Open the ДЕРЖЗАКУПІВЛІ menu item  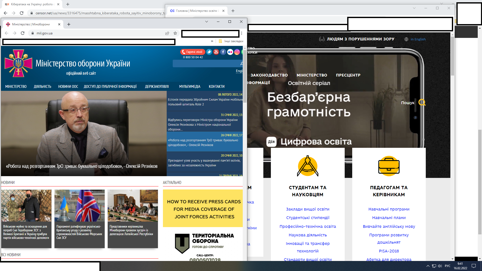[x=157, y=87]
